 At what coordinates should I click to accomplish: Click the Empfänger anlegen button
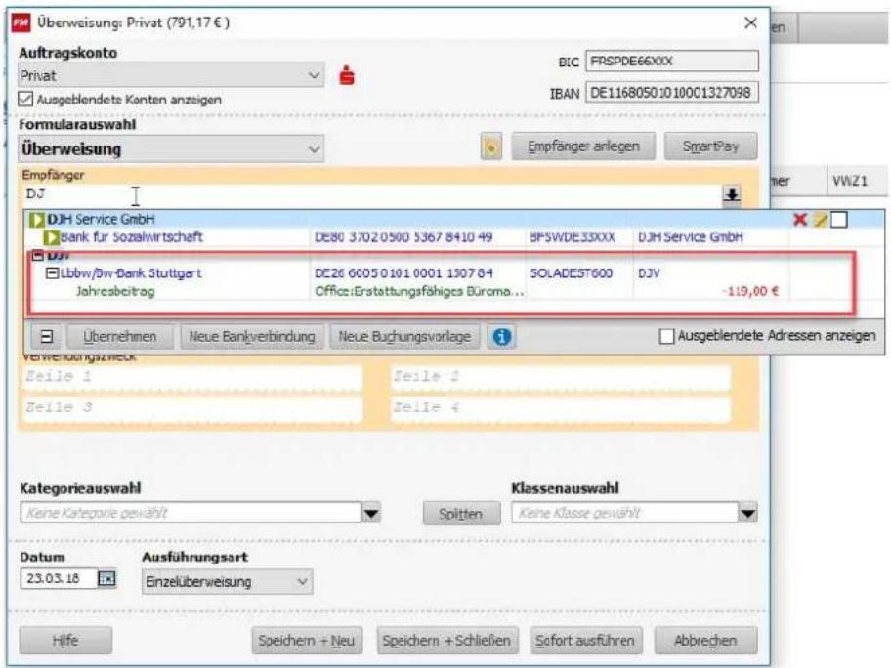point(583,146)
